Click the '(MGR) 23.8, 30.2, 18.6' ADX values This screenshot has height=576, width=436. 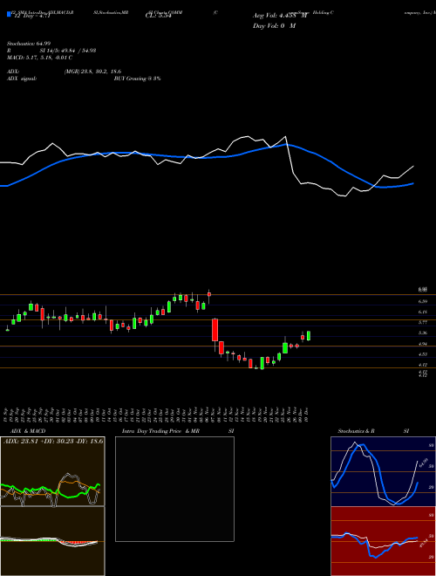(x=92, y=72)
